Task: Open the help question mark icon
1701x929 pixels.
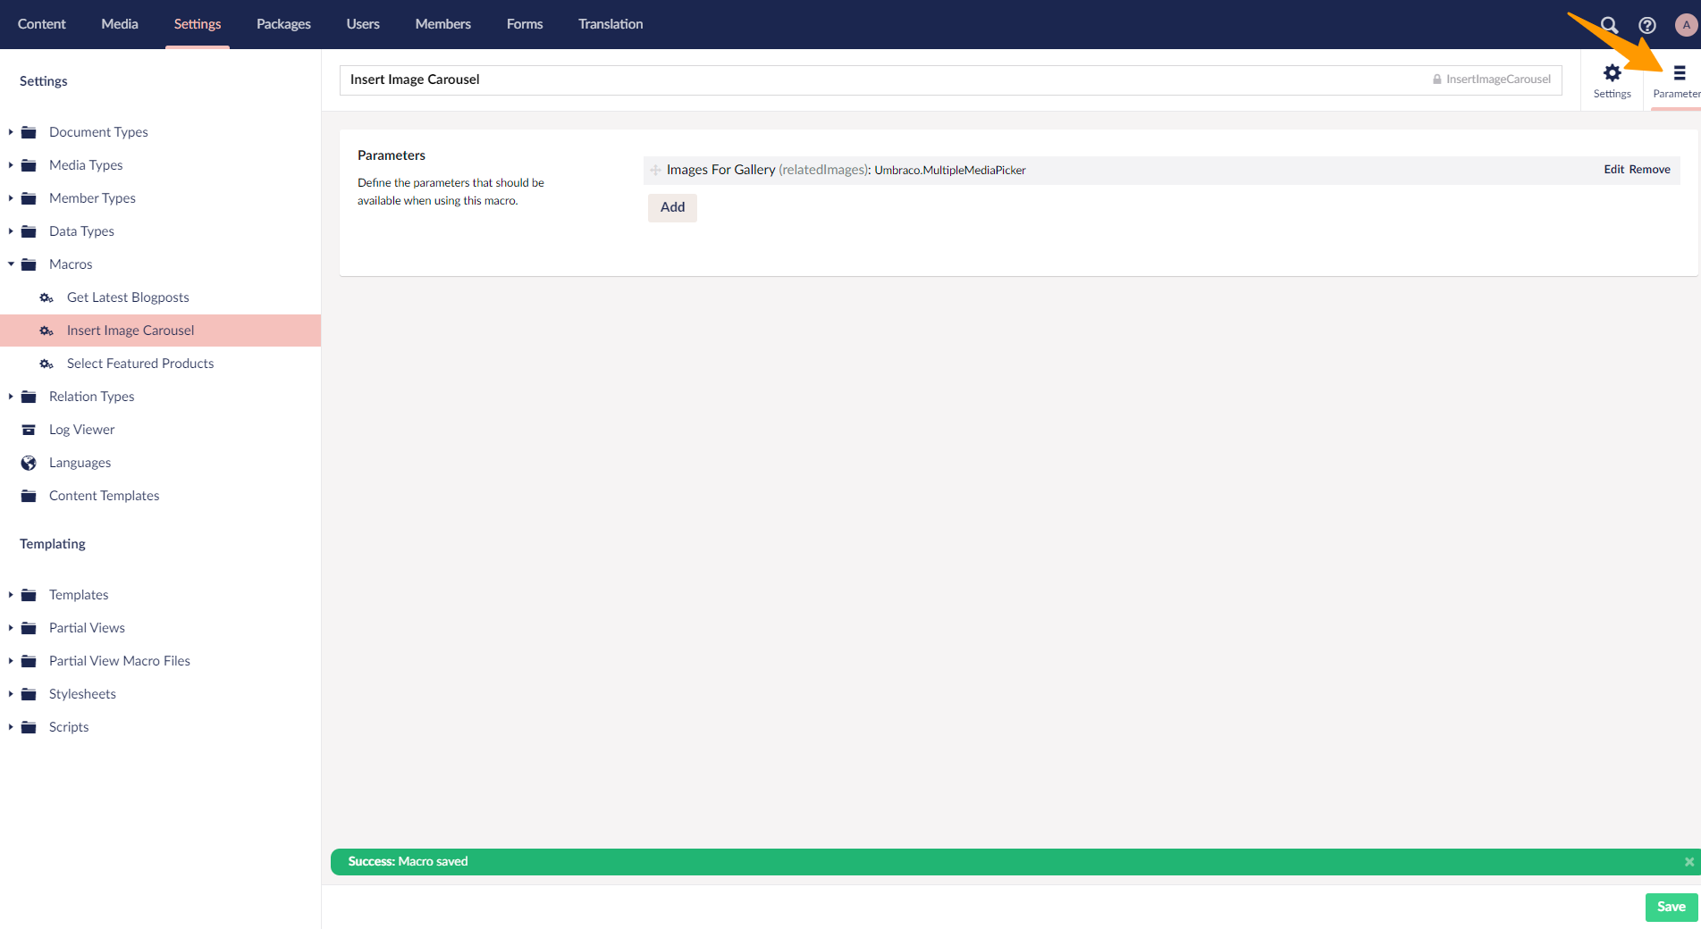Action: pyautogui.click(x=1646, y=25)
